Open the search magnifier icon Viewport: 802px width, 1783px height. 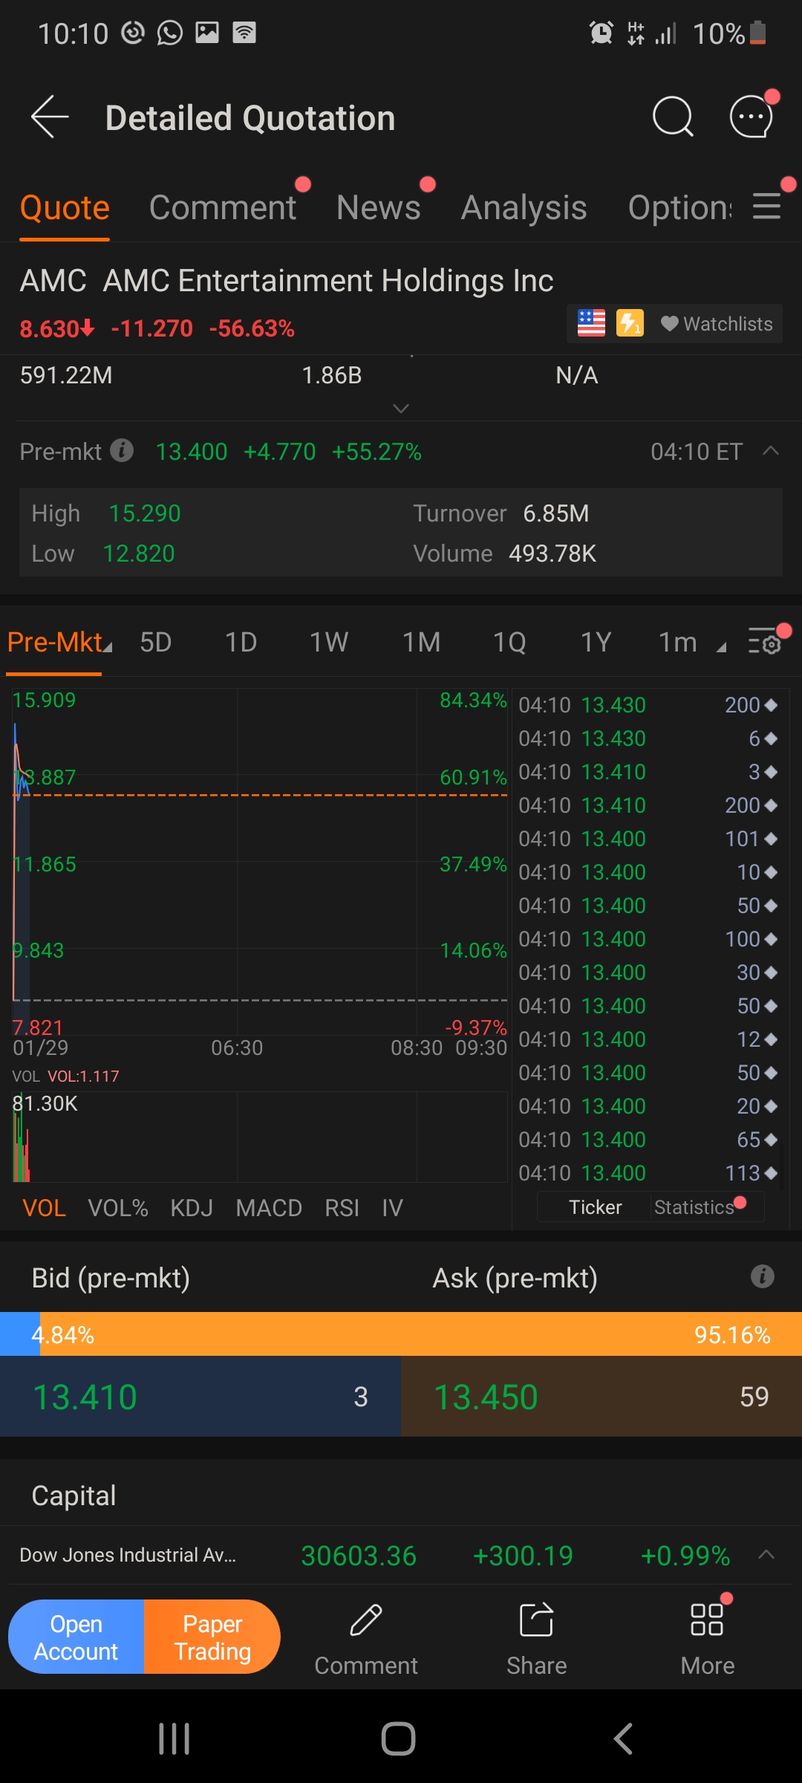[x=673, y=117]
